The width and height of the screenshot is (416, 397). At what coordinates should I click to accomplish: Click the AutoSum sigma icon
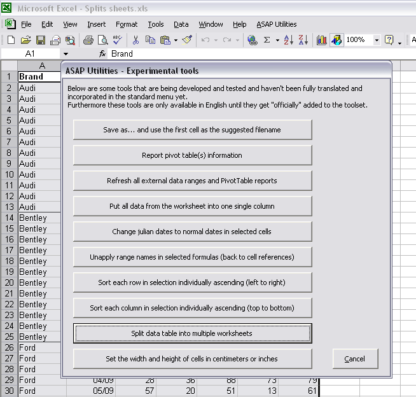(267, 40)
